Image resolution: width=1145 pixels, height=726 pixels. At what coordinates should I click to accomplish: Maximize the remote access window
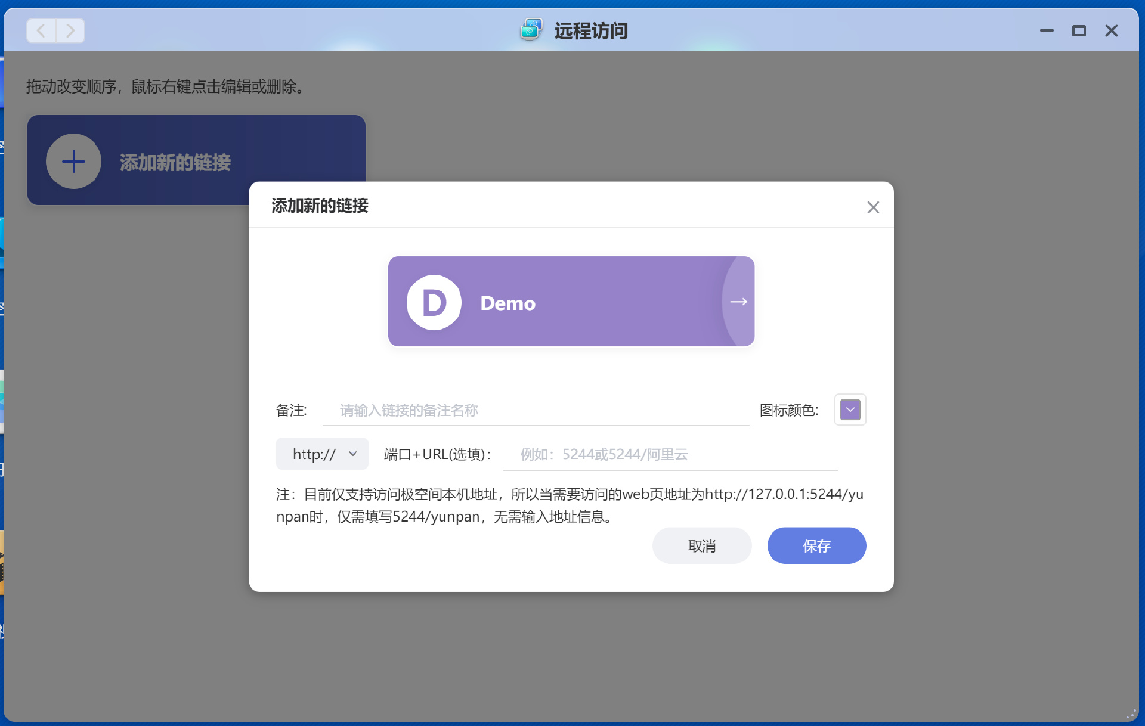1079,30
